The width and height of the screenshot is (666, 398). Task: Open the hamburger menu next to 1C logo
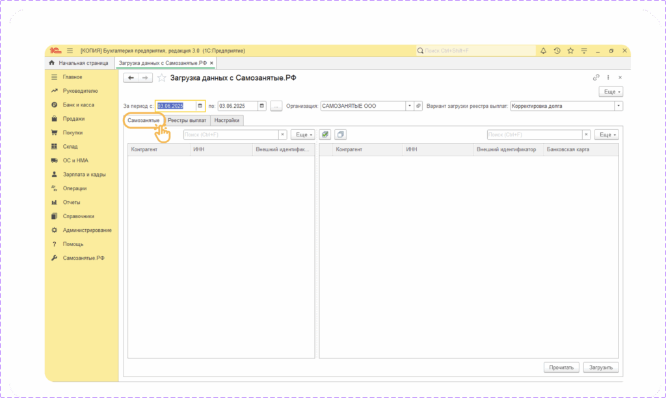click(70, 51)
